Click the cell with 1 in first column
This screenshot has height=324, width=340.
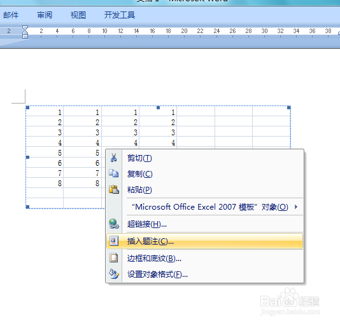point(45,112)
